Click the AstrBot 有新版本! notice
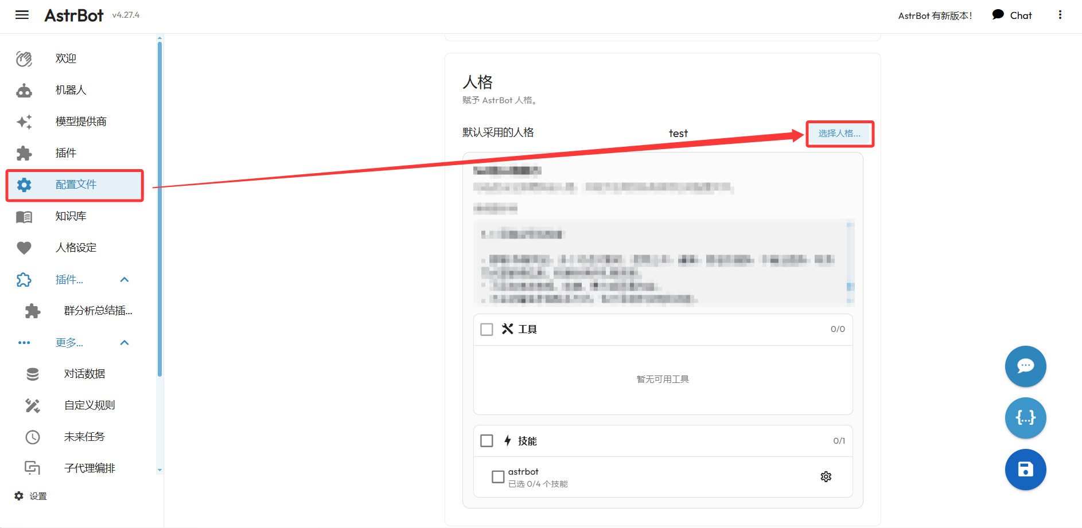Viewport: 1082px width, 528px height. (x=935, y=15)
